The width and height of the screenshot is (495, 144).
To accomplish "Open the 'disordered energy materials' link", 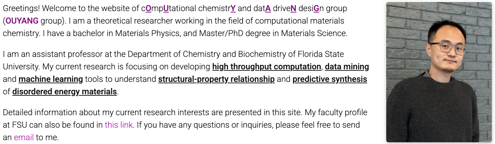I will 64,92.
